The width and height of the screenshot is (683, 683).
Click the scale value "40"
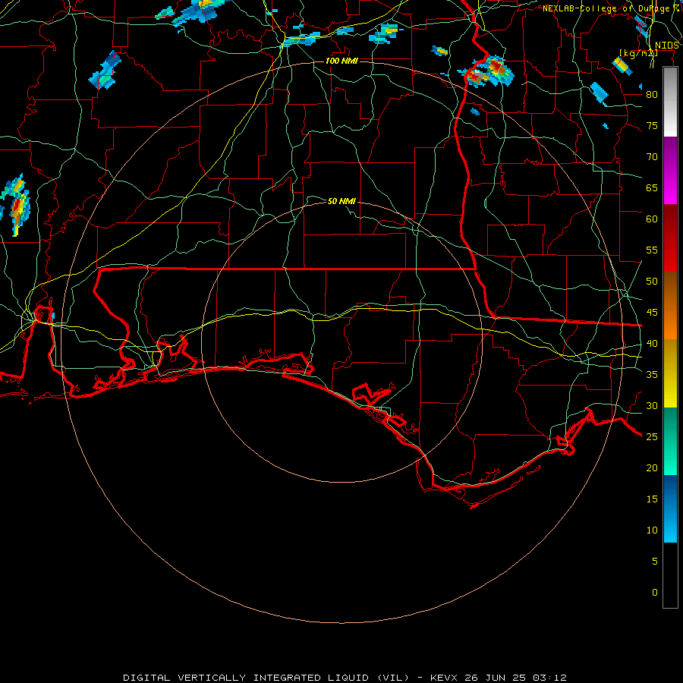[x=652, y=344]
